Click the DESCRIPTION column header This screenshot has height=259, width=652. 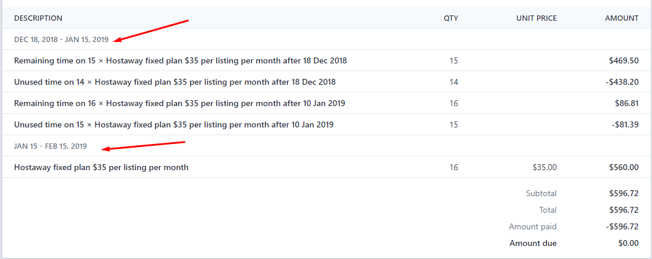click(38, 18)
